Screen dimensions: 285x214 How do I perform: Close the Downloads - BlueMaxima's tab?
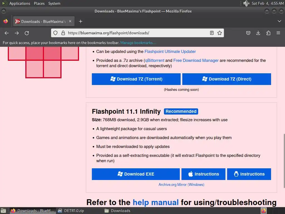[x=70, y=21]
